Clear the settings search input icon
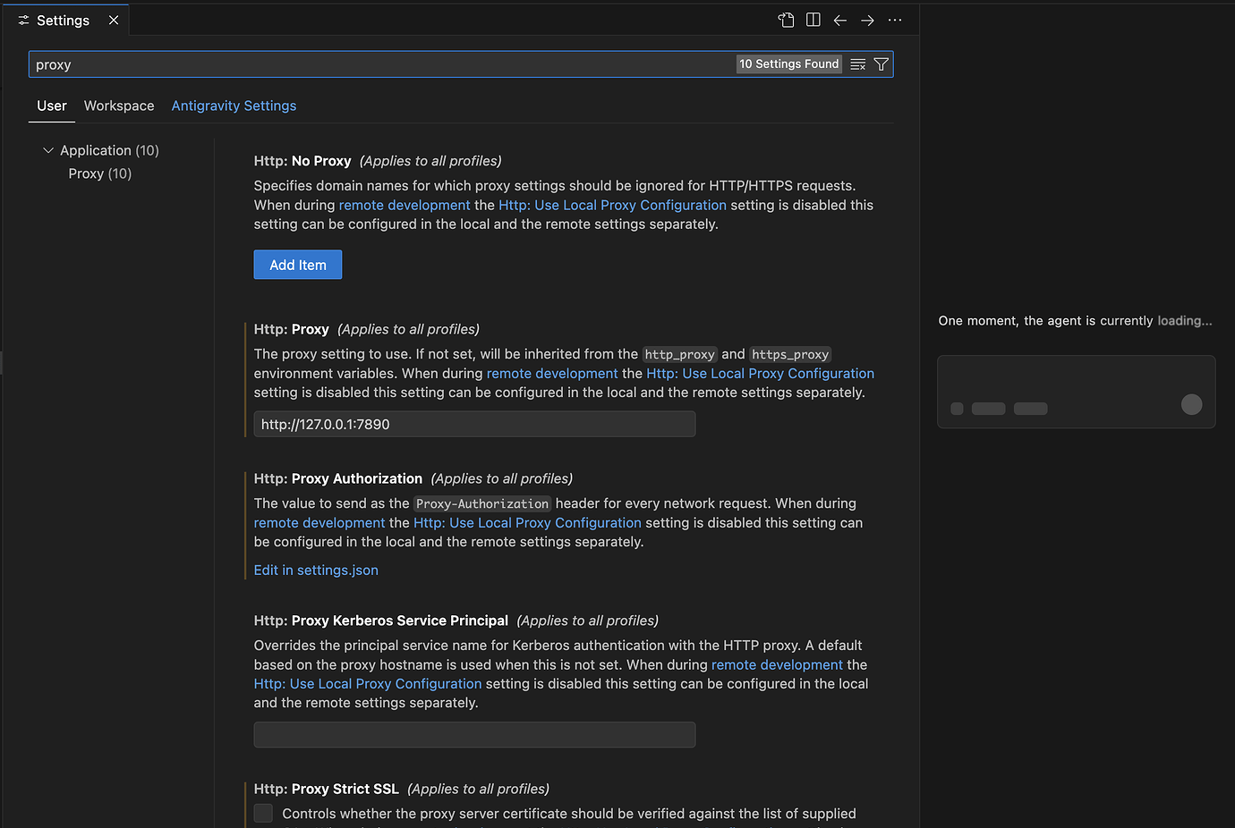The width and height of the screenshot is (1235, 828). click(x=857, y=64)
